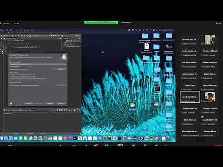Viewport: 223px width, 167px height.
Task: Open Podcasts in the dock
Action: (70, 138)
